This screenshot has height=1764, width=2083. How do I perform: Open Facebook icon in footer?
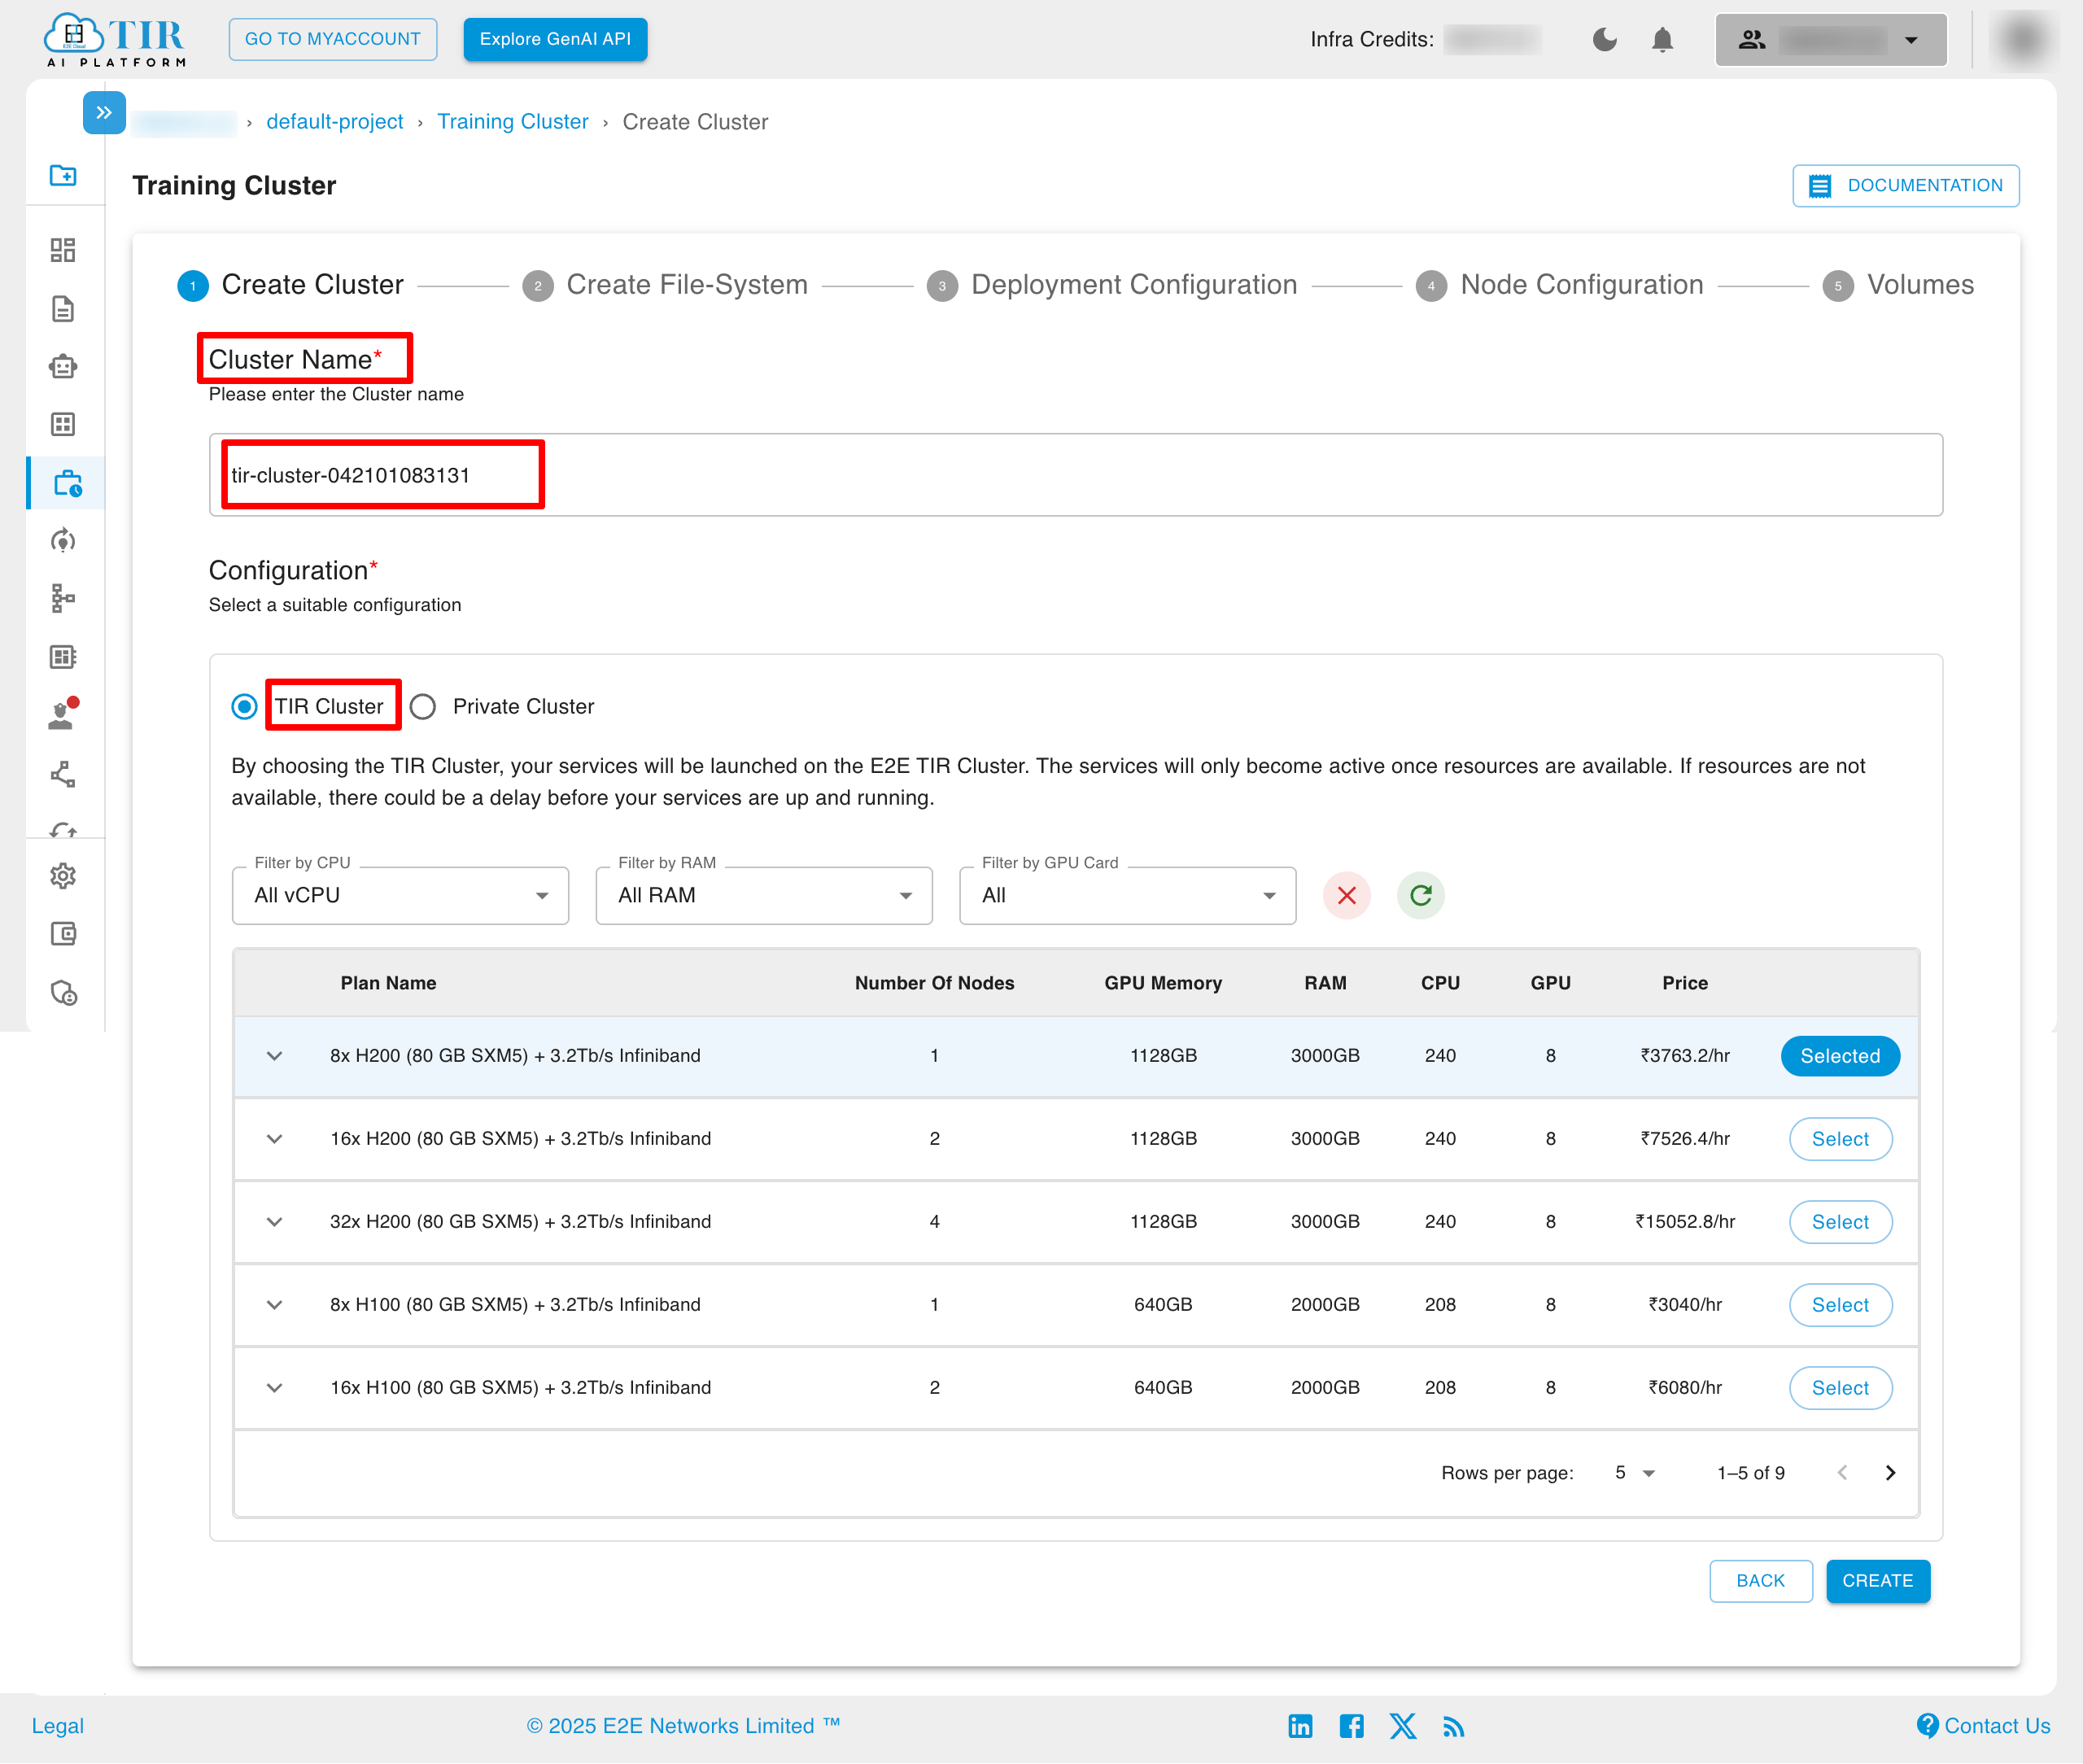(x=1352, y=1726)
